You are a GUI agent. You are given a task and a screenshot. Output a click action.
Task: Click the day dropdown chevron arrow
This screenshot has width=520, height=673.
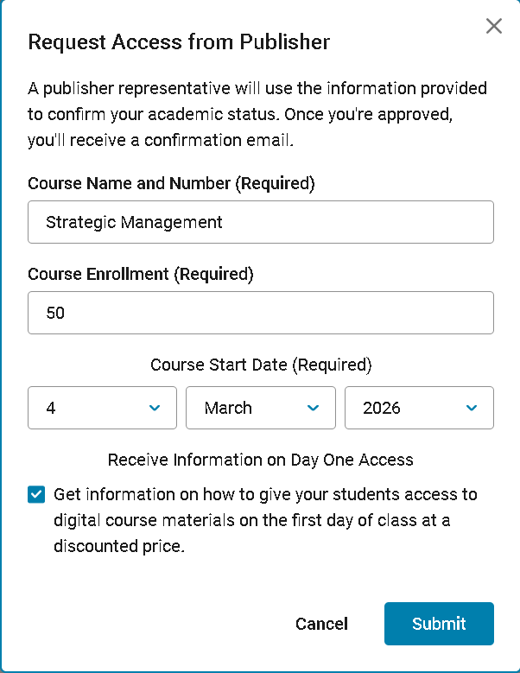click(x=155, y=408)
